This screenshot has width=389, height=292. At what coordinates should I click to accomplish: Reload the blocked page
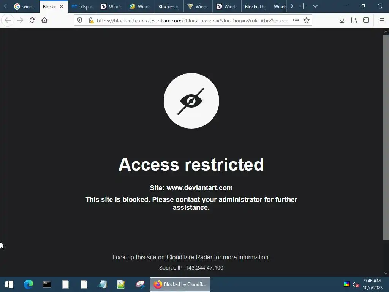[x=32, y=20]
